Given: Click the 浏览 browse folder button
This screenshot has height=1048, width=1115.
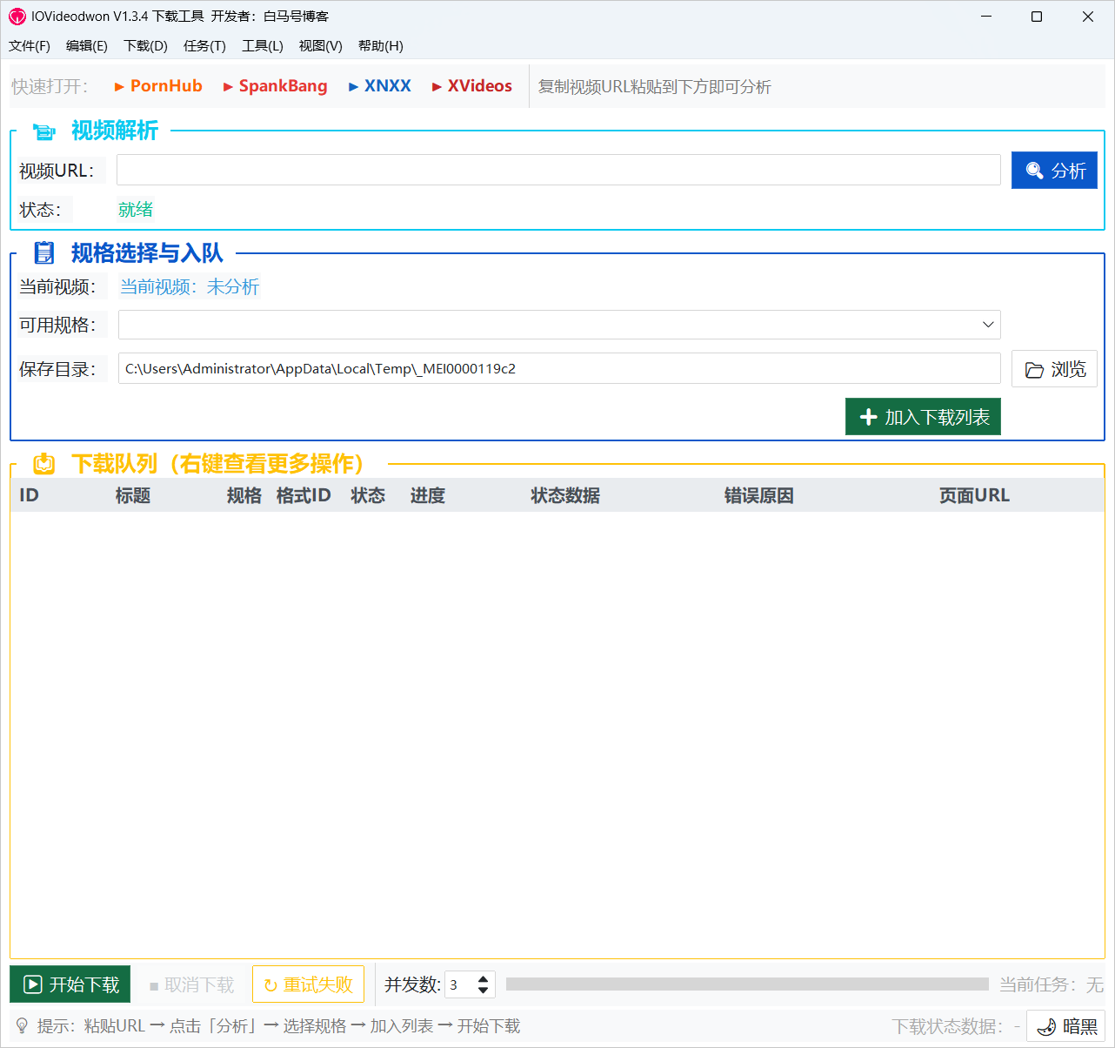Looking at the screenshot, I should (1054, 369).
